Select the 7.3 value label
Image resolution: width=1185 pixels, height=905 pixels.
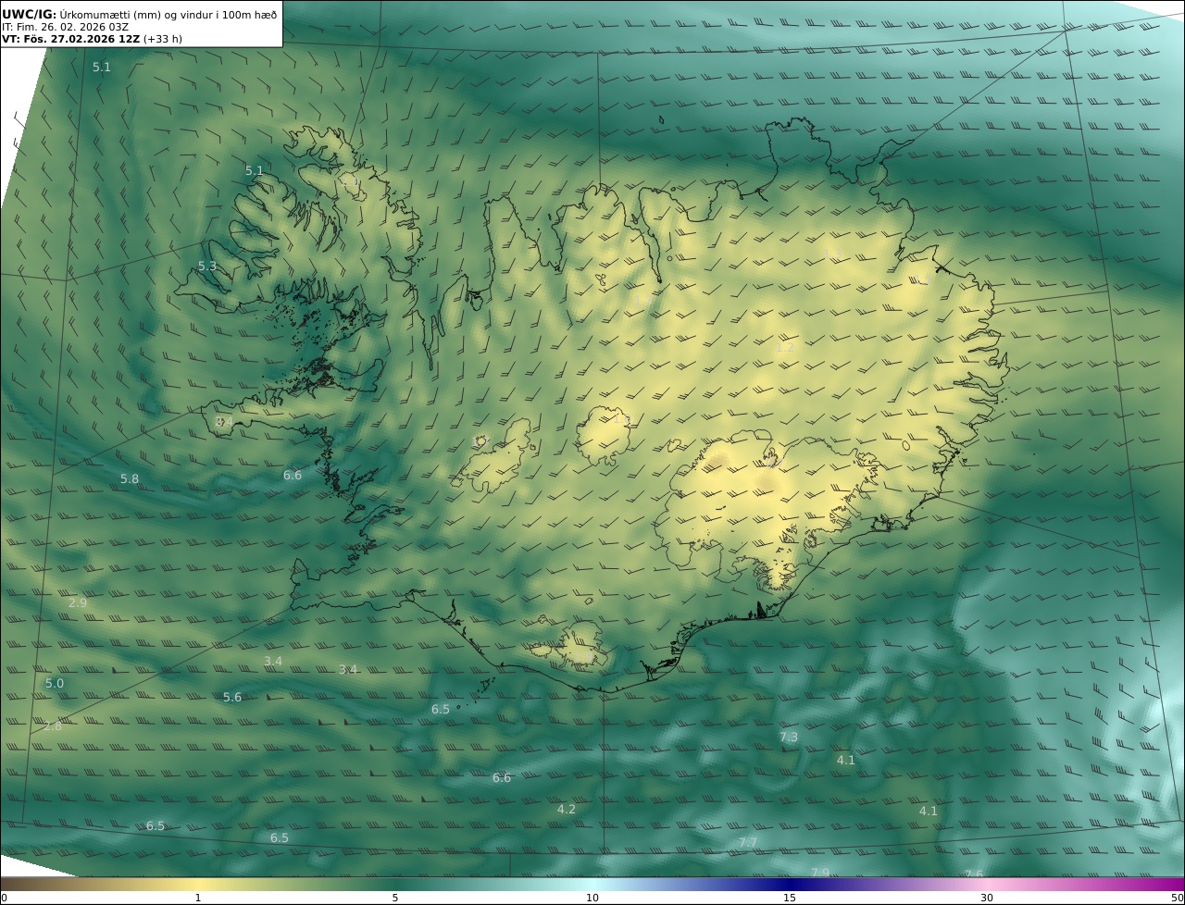(789, 738)
